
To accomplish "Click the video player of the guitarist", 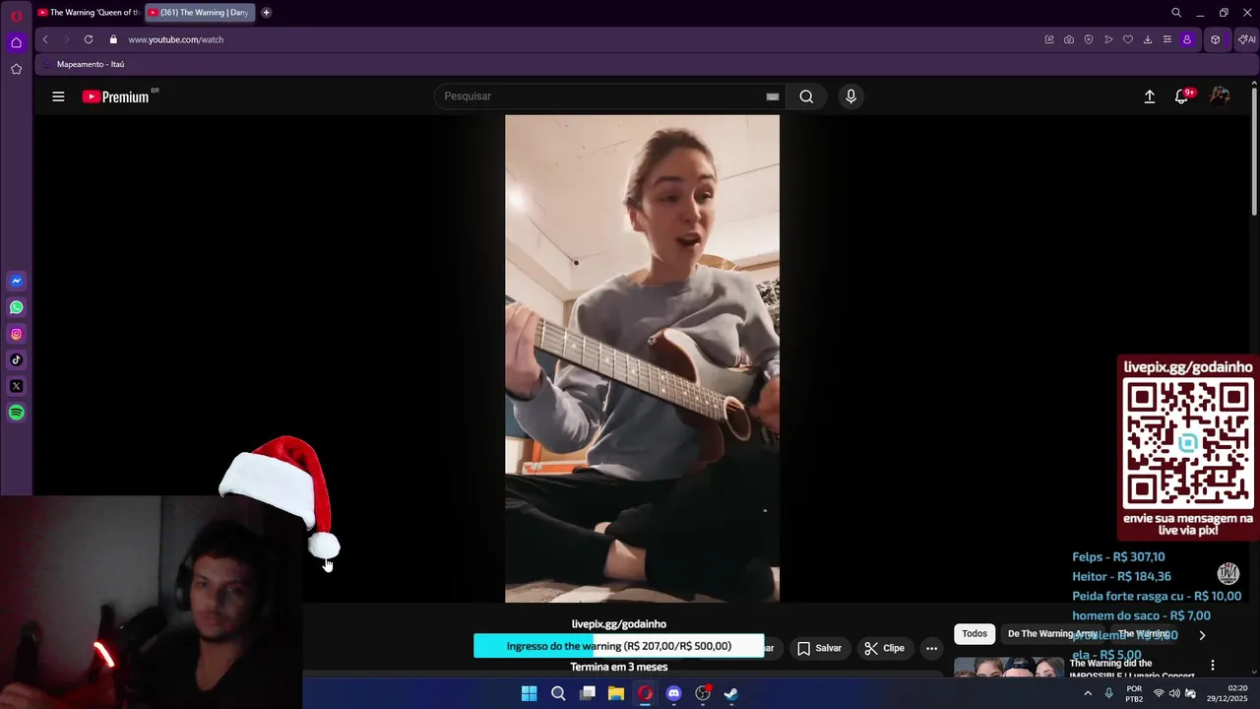I will point(642,358).
